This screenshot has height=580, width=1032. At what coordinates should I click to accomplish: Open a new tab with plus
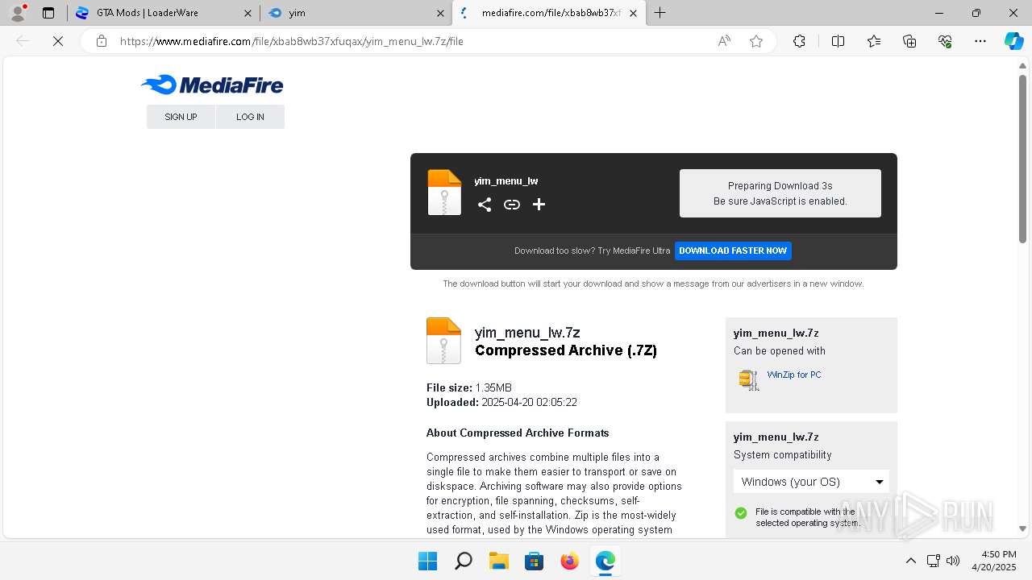[x=660, y=13]
